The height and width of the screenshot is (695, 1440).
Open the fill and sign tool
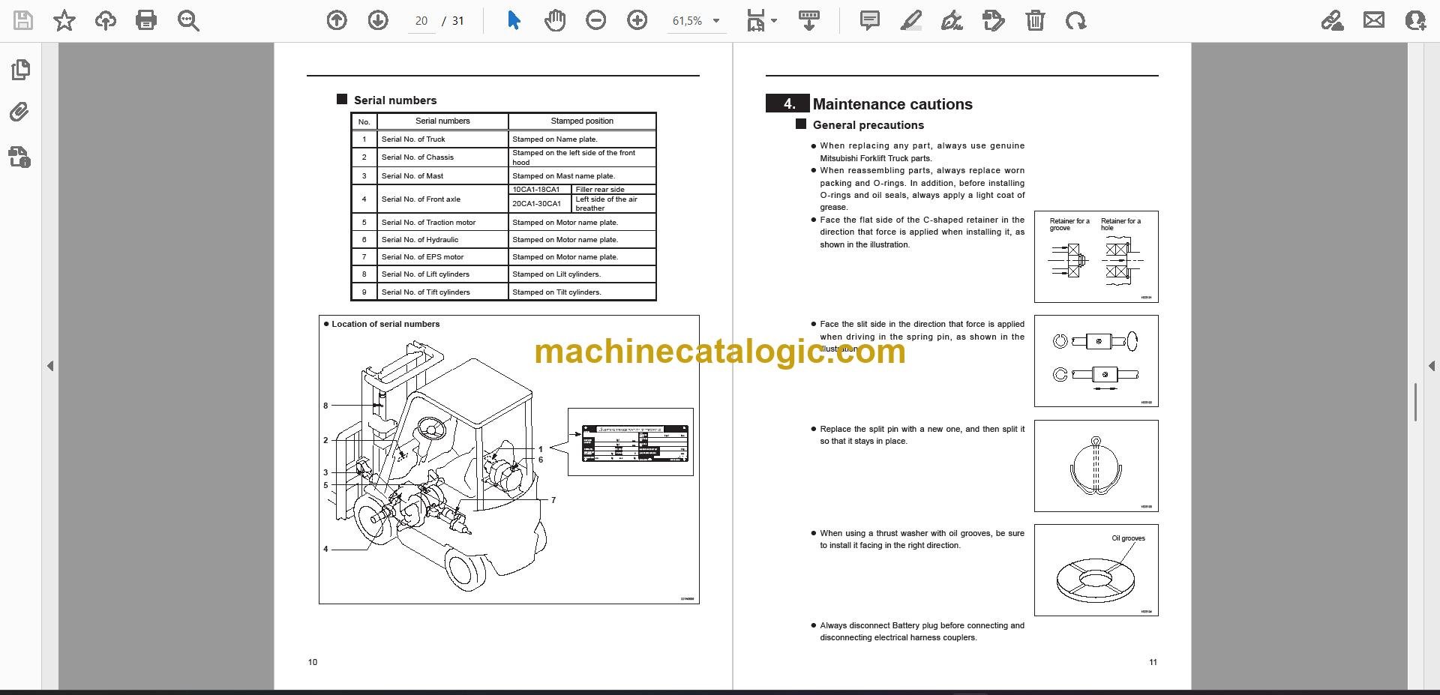click(x=1333, y=20)
